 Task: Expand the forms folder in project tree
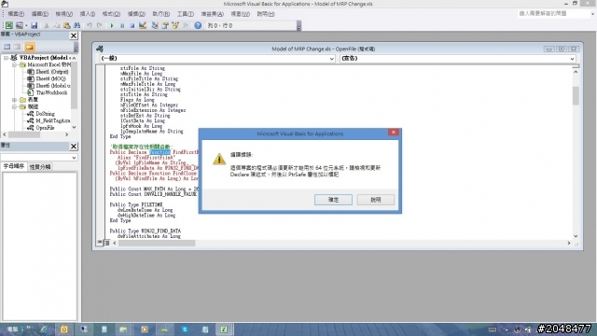point(14,100)
